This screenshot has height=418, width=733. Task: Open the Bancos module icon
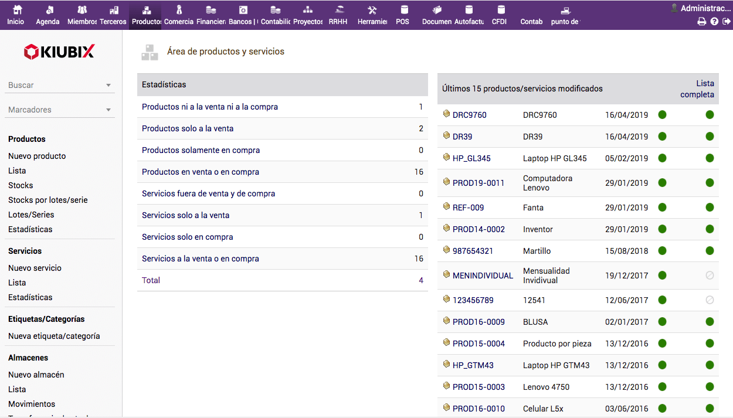click(x=243, y=10)
